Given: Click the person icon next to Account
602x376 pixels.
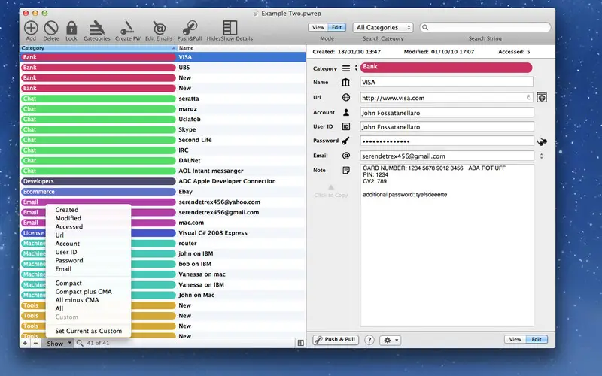Looking at the screenshot, I should (346, 112).
